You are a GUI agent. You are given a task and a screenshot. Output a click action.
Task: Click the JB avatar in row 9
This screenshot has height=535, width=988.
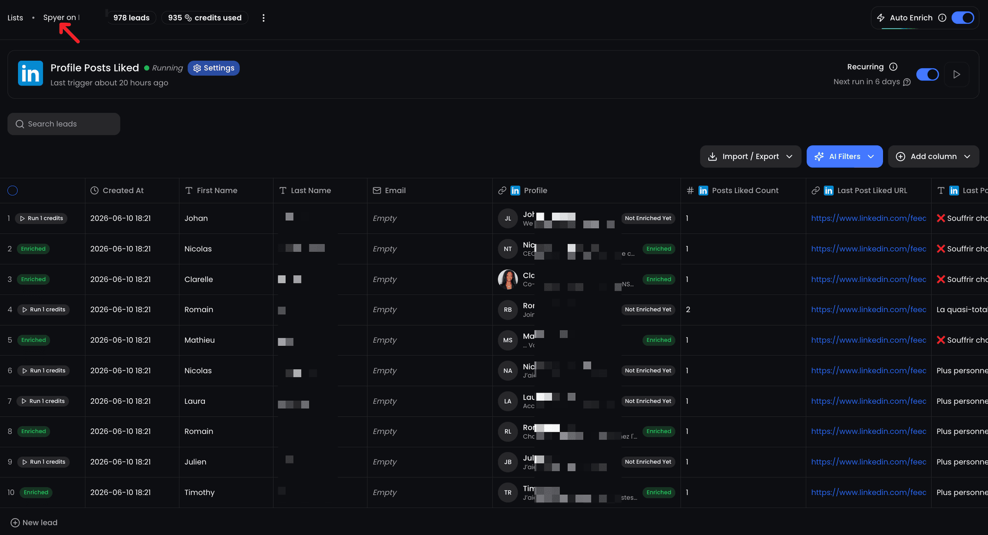point(508,462)
